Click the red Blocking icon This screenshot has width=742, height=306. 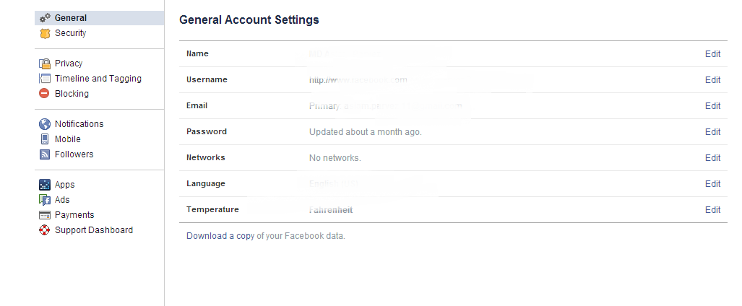coord(45,94)
